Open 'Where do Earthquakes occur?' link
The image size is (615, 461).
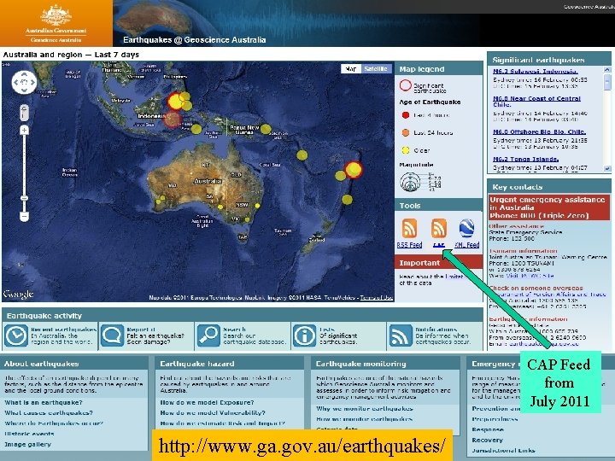(x=54, y=423)
